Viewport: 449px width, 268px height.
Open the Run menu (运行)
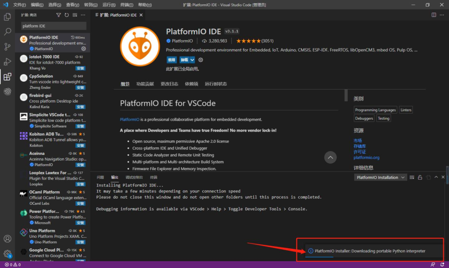tap(109, 5)
